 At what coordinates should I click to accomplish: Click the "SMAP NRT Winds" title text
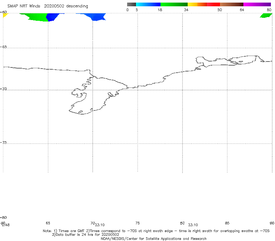(x=24, y=6)
